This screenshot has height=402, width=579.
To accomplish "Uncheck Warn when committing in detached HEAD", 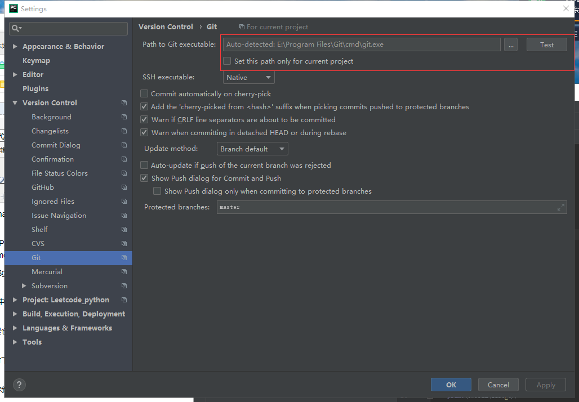I will pos(144,132).
